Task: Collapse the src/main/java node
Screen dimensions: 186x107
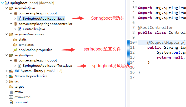Action: [x=7, y=8]
